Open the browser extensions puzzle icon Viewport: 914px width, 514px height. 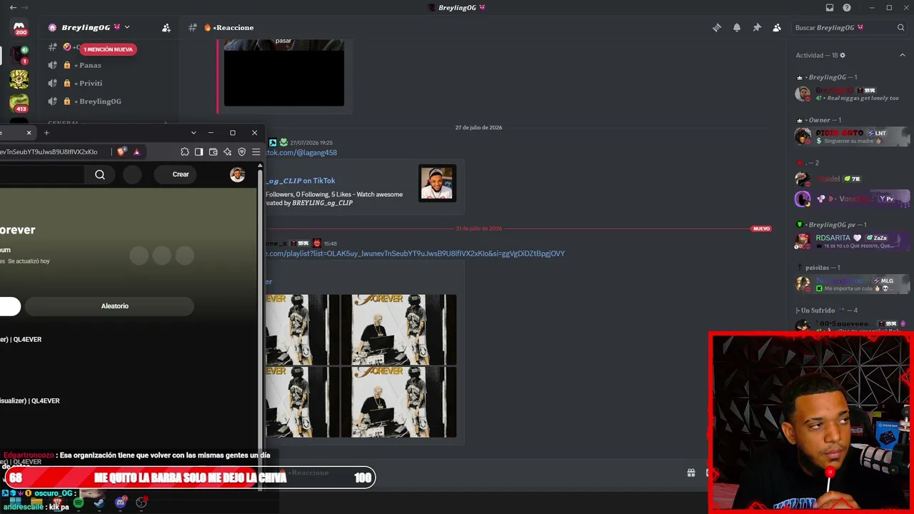point(185,152)
